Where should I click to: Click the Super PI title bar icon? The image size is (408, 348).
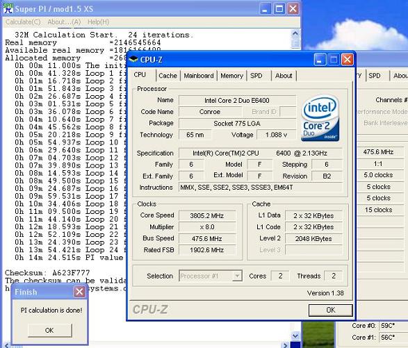(8, 8)
